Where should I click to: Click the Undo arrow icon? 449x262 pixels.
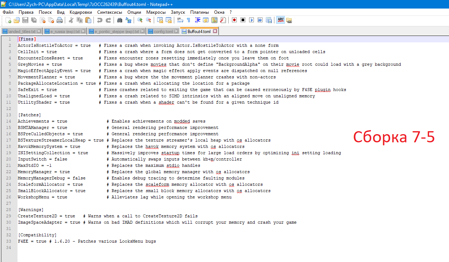coord(99,20)
